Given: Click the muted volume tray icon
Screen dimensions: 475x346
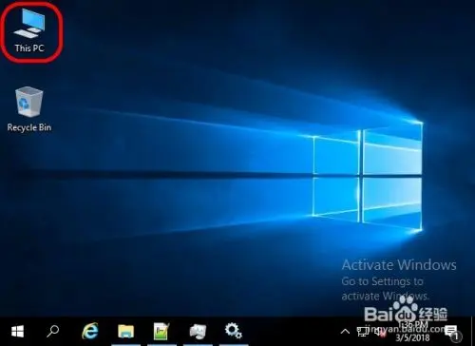Looking at the screenshot, I should click(x=381, y=332).
